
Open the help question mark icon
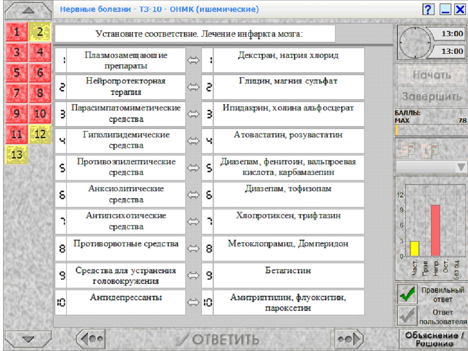click(x=428, y=10)
